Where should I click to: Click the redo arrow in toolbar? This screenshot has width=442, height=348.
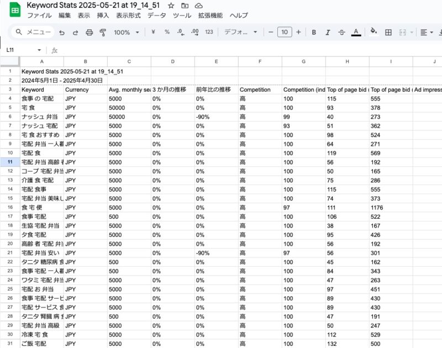click(x=75, y=33)
